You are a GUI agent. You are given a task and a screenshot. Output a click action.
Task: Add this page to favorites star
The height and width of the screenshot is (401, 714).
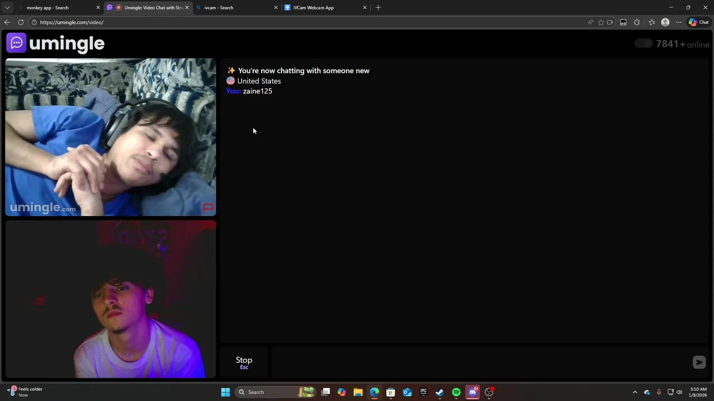point(601,22)
